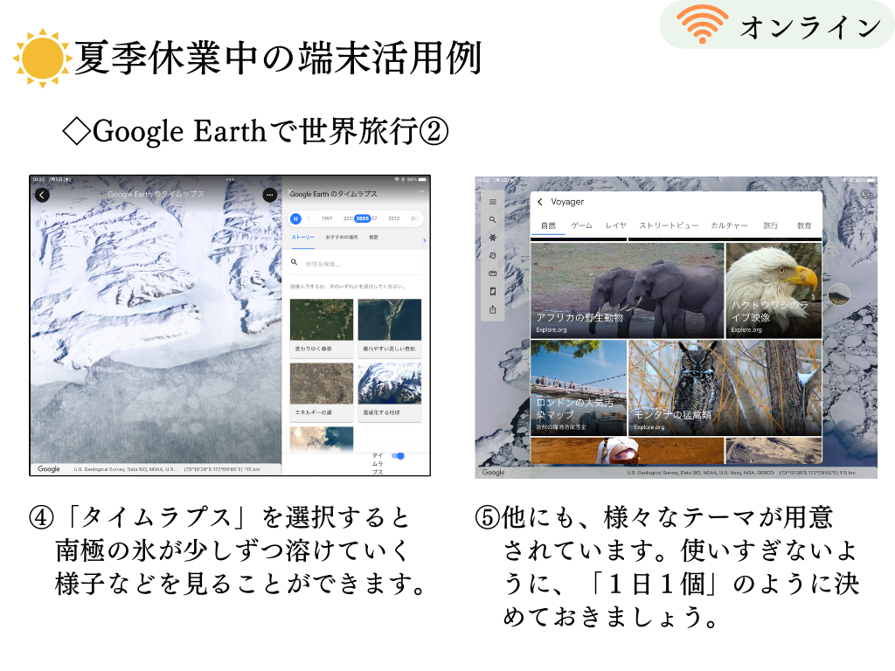895x671 pixels.
Task: Switch to the ストーリー tab
Action: click(x=303, y=238)
